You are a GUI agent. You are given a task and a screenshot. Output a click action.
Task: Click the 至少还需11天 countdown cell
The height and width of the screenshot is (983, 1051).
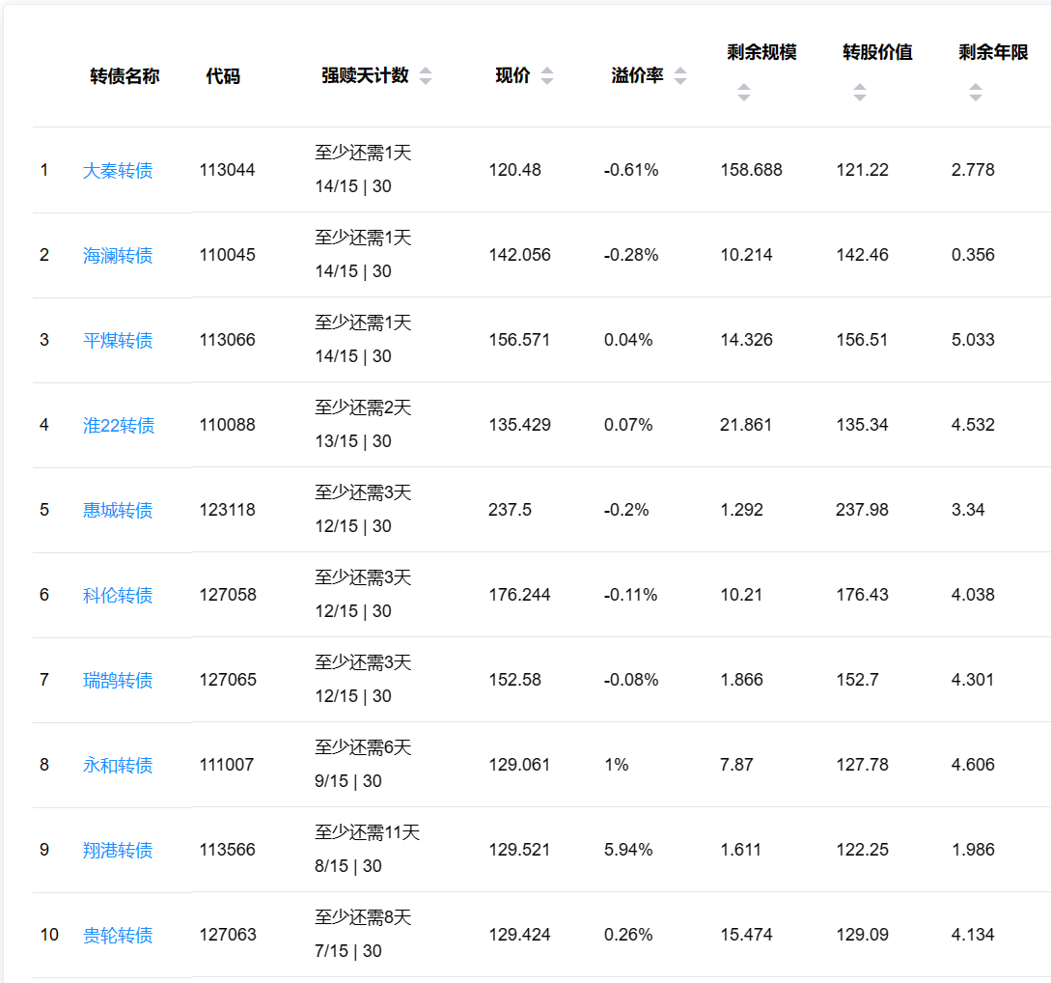pyautogui.click(x=367, y=832)
